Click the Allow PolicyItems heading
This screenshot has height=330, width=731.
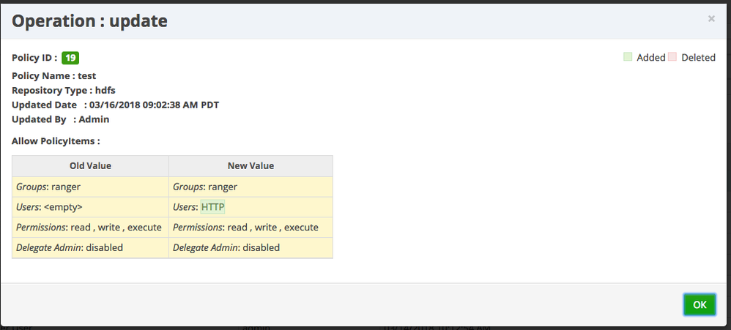pyautogui.click(x=56, y=140)
